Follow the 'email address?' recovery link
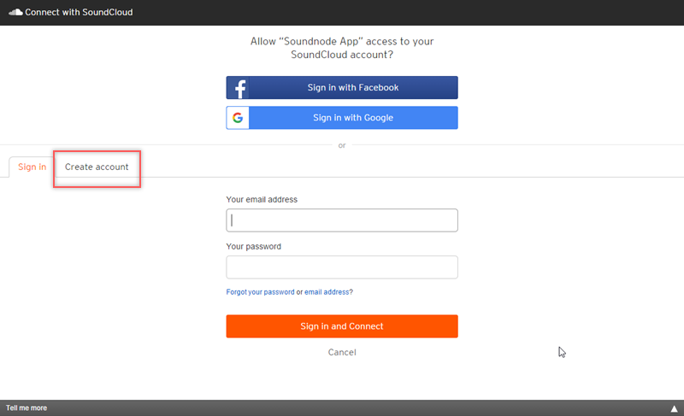 point(328,292)
